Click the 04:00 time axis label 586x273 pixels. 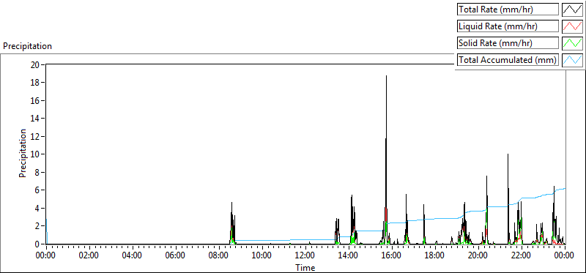(x=132, y=255)
